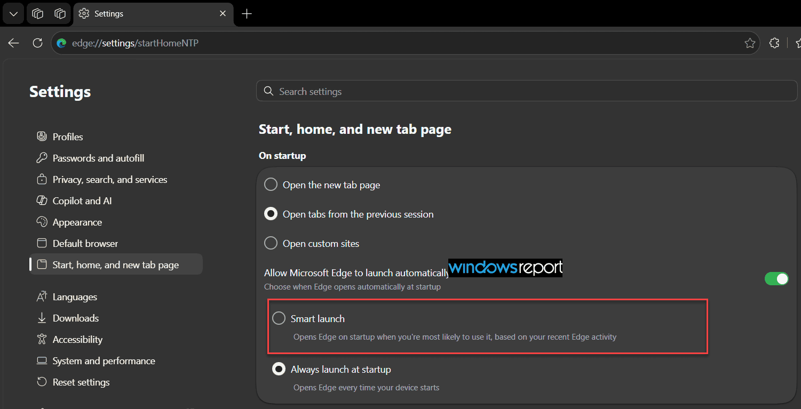Click the address bar URL field
The width and height of the screenshot is (801, 409).
[x=405, y=43]
